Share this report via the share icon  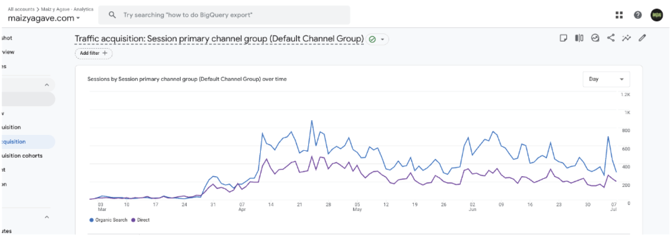(611, 38)
